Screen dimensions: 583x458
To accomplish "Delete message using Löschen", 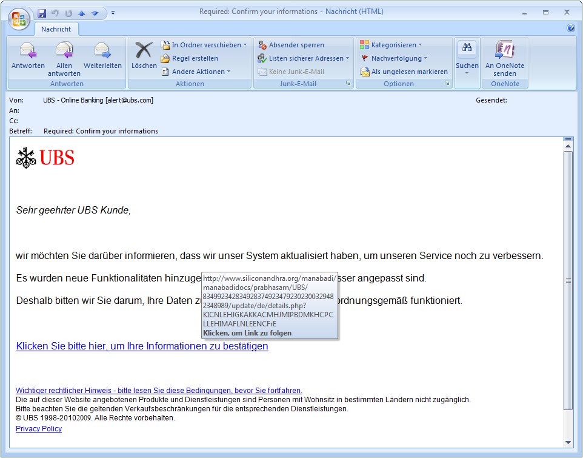I will 144,56.
